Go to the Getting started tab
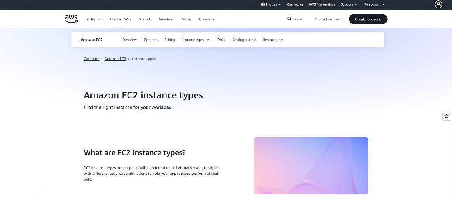This screenshot has height=200, width=452. click(244, 40)
